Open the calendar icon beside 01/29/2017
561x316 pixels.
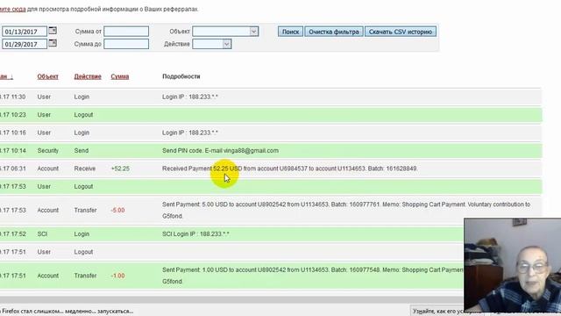(x=53, y=43)
